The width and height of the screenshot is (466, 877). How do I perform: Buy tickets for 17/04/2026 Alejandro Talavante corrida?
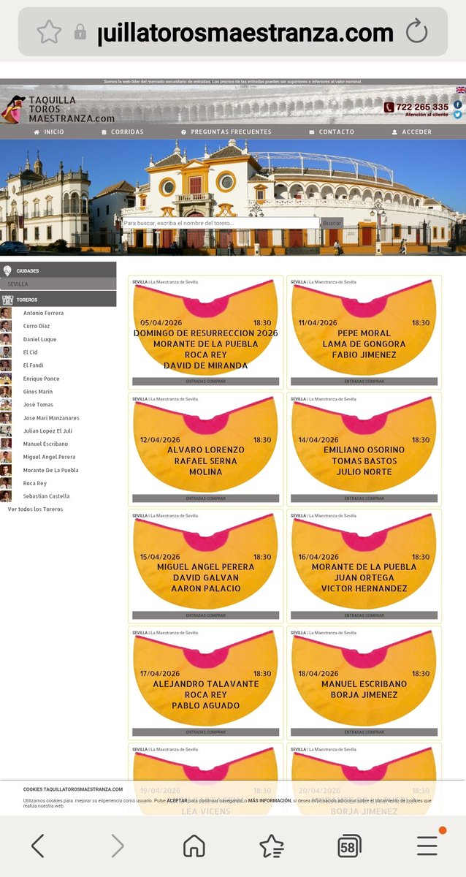[x=206, y=732]
